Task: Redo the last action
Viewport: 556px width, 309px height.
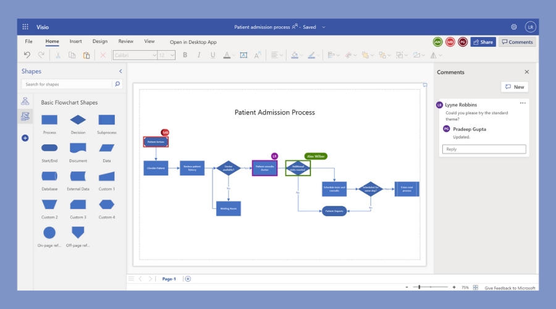Action: pyautogui.click(x=41, y=55)
